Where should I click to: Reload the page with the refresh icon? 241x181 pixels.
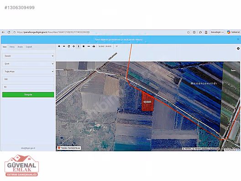coord(9,32)
